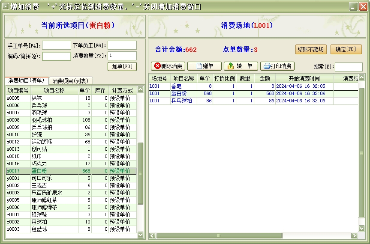This screenshot has width=370, height=244.
Task: Confirm with 确定[F5] button
Action: click(346, 49)
